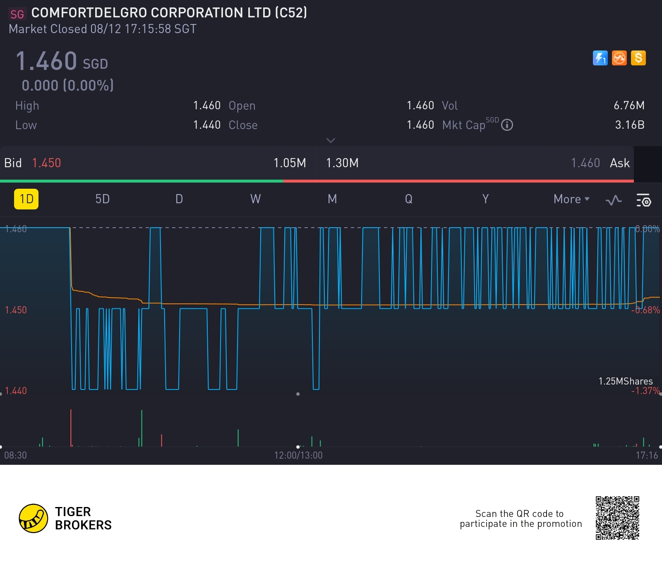Screen dimensions: 662x572
Task: Expand the quote details chevron
Action: pyautogui.click(x=331, y=140)
